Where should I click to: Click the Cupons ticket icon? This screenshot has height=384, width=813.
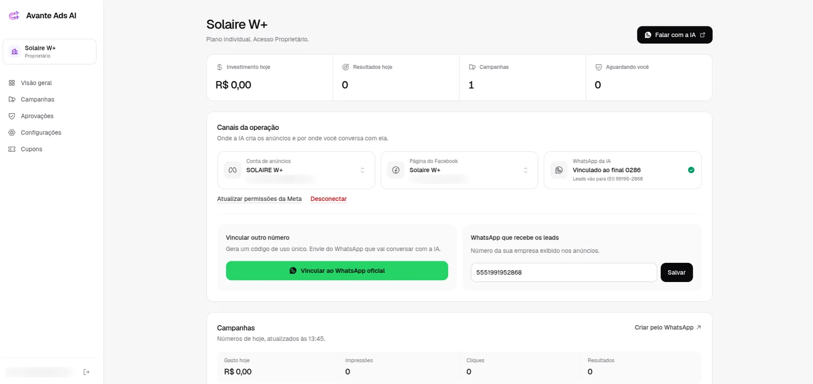(x=12, y=149)
